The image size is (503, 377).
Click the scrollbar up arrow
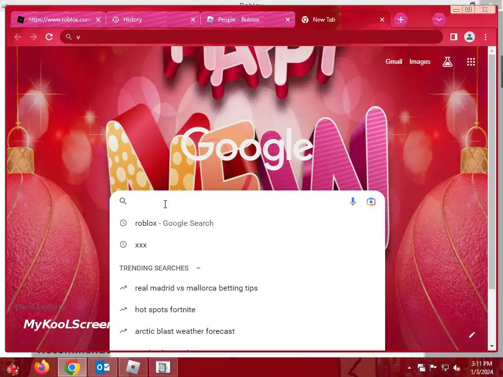492,51
